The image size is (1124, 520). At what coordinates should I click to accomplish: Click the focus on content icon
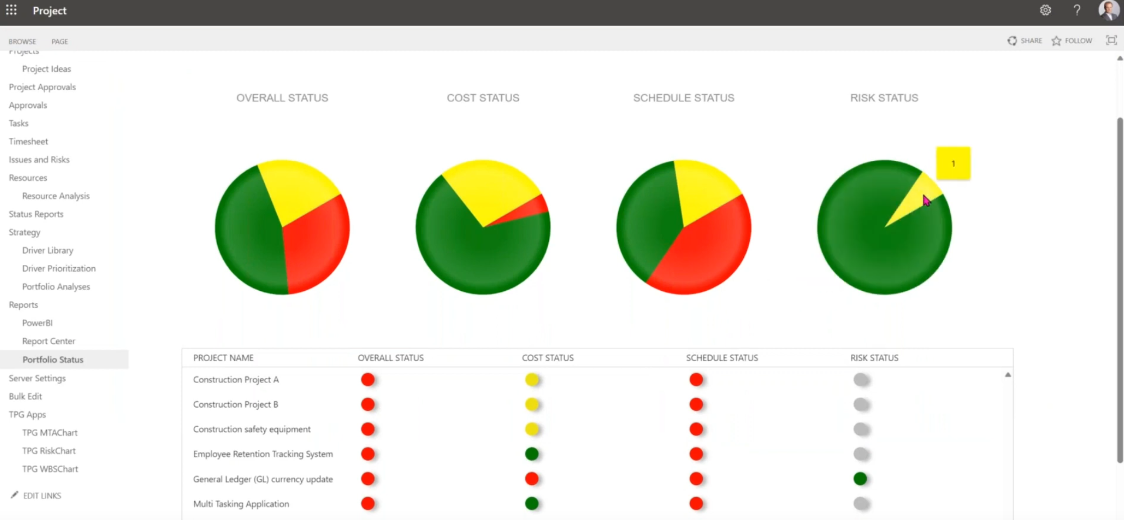1111,41
